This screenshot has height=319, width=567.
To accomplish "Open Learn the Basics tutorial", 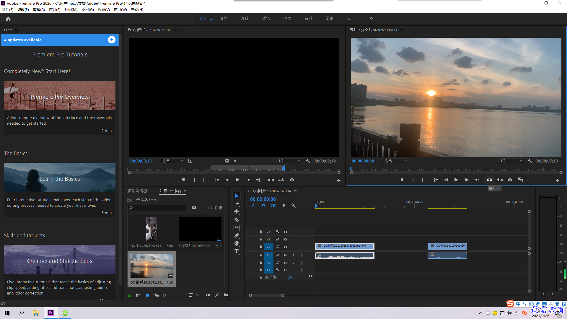I will pyautogui.click(x=60, y=178).
